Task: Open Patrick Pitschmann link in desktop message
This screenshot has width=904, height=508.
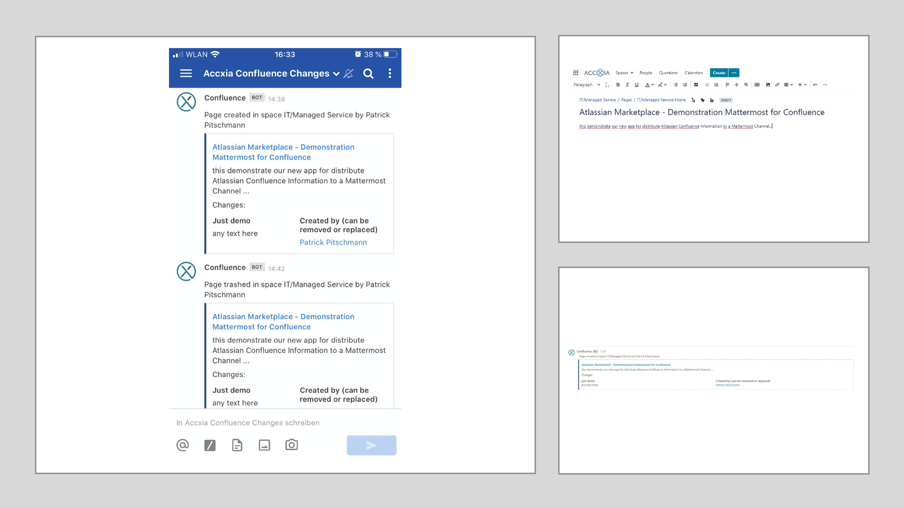Action: click(727, 385)
